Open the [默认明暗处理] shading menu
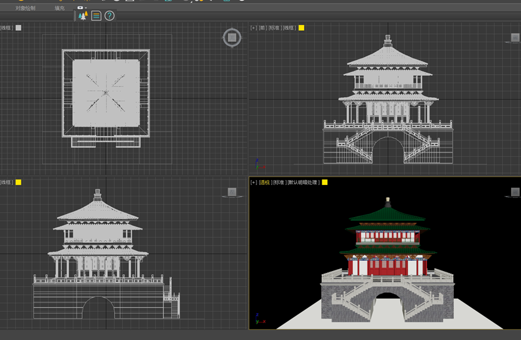Image resolution: width=521 pixels, height=340 pixels. tap(303, 182)
